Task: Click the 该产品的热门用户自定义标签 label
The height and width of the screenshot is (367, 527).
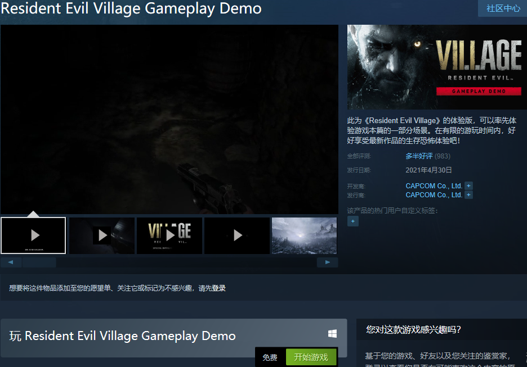Action: pos(392,211)
